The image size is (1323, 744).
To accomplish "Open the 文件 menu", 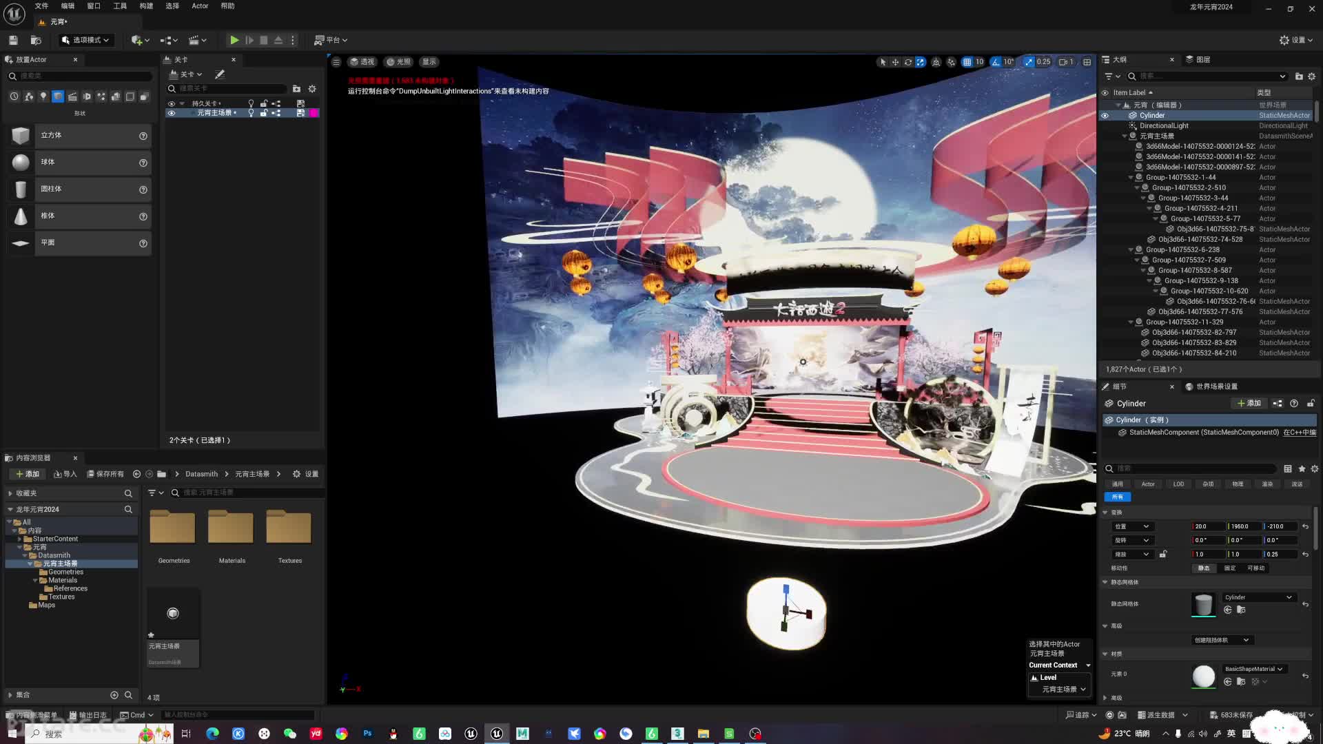I will [x=41, y=6].
